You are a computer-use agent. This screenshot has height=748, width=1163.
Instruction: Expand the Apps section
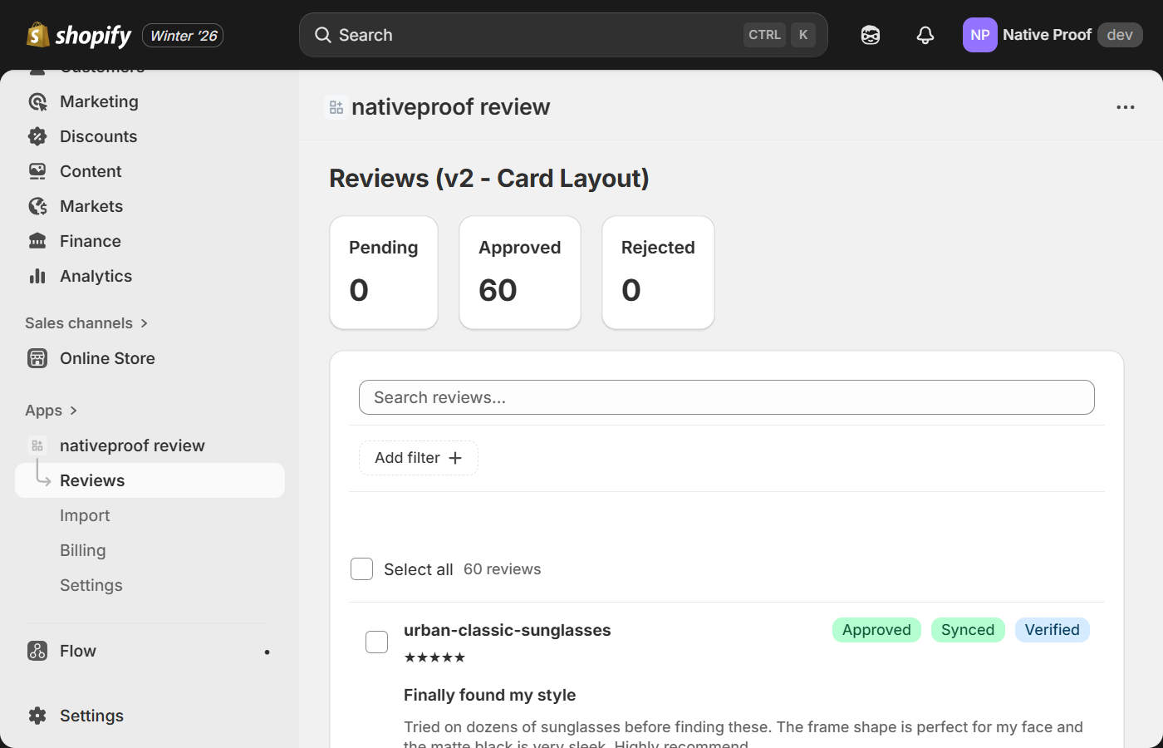(x=52, y=410)
